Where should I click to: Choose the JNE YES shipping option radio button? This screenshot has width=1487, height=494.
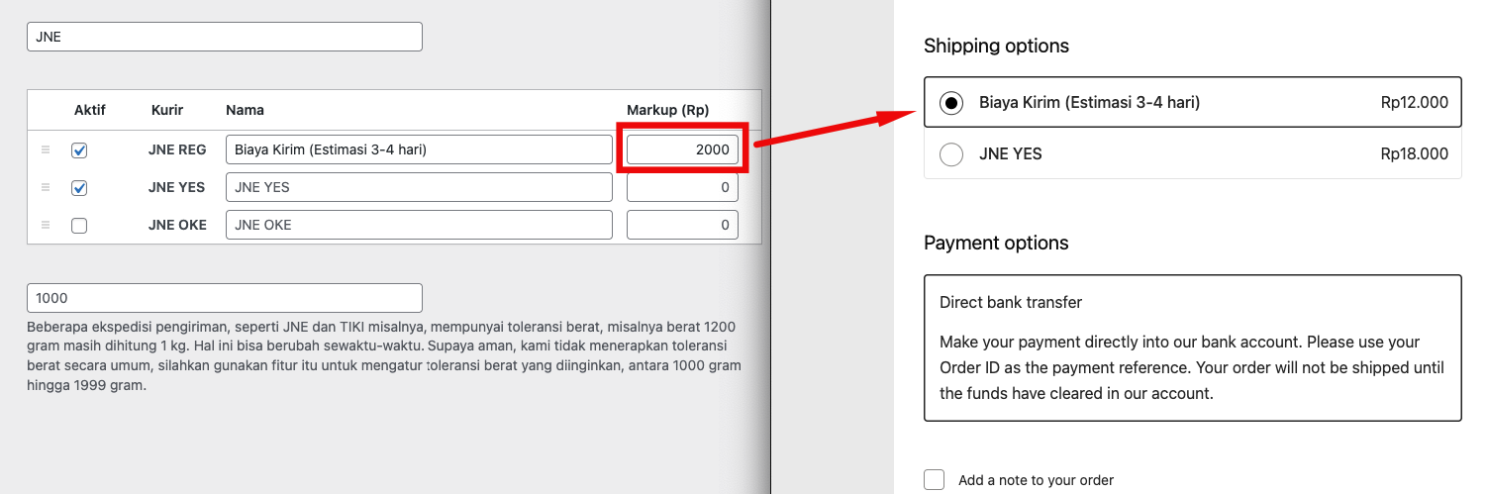point(950,154)
